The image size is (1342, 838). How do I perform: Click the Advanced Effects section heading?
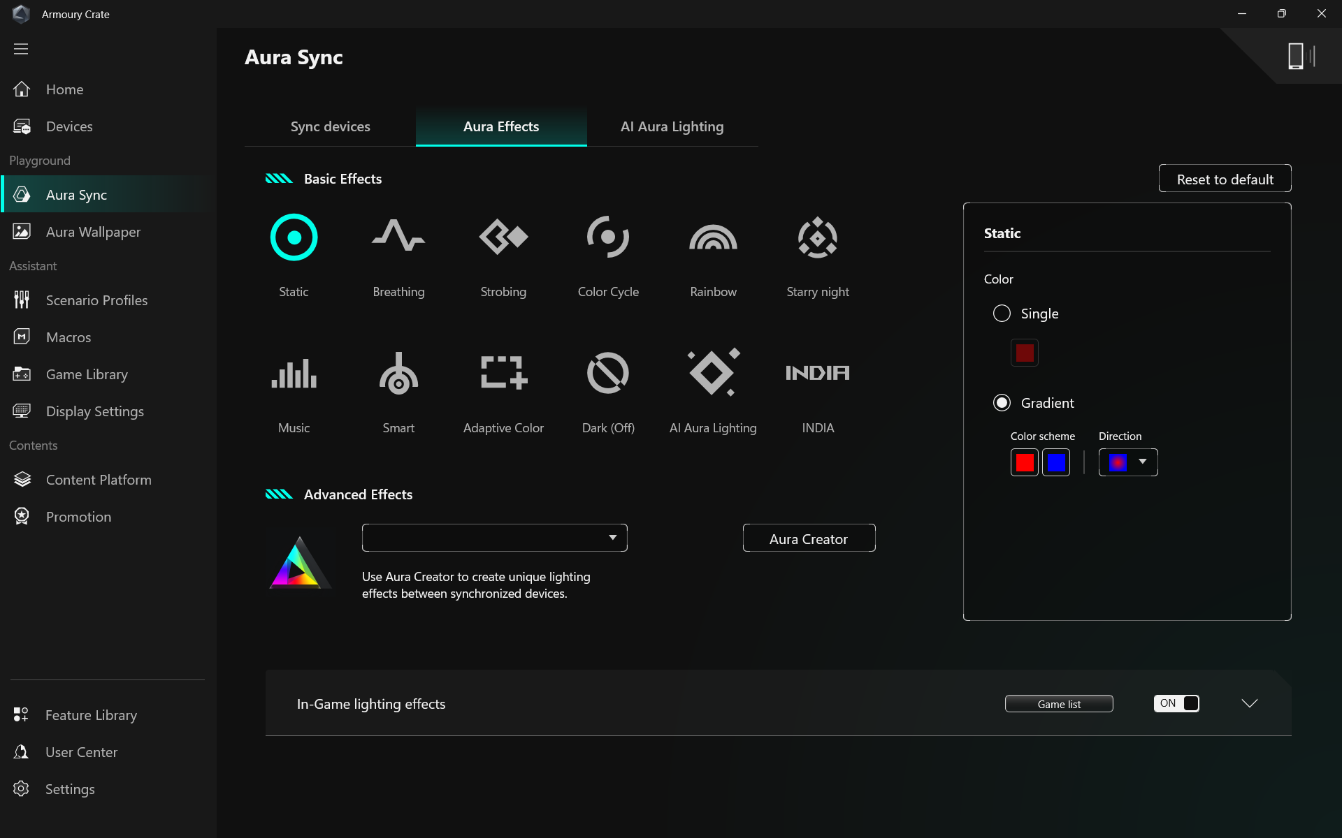click(358, 494)
